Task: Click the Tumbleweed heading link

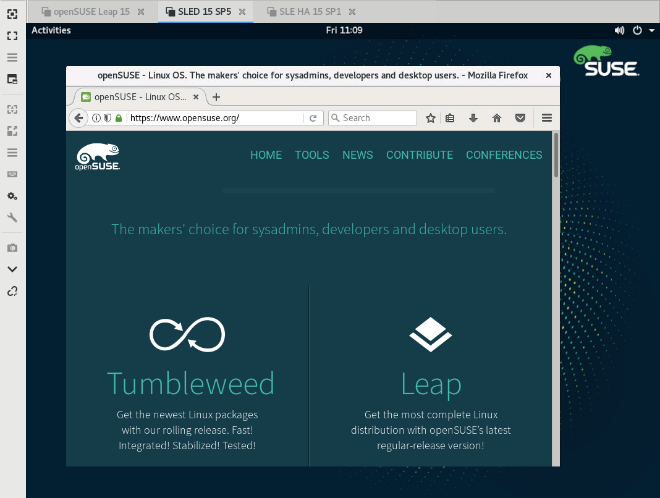Action: 190,384
